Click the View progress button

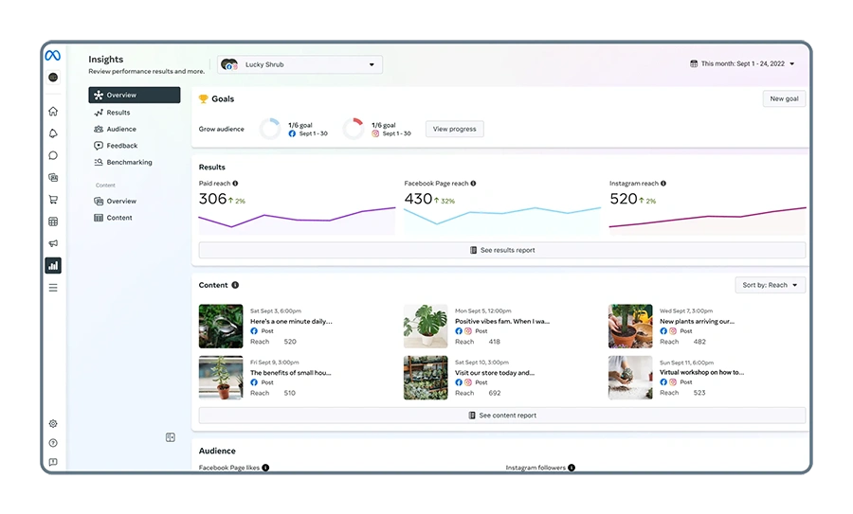click(x=454, y=129)
